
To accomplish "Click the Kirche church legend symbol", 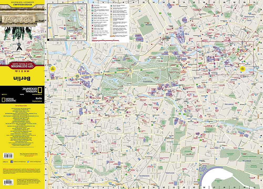I will tap(92, 33).
